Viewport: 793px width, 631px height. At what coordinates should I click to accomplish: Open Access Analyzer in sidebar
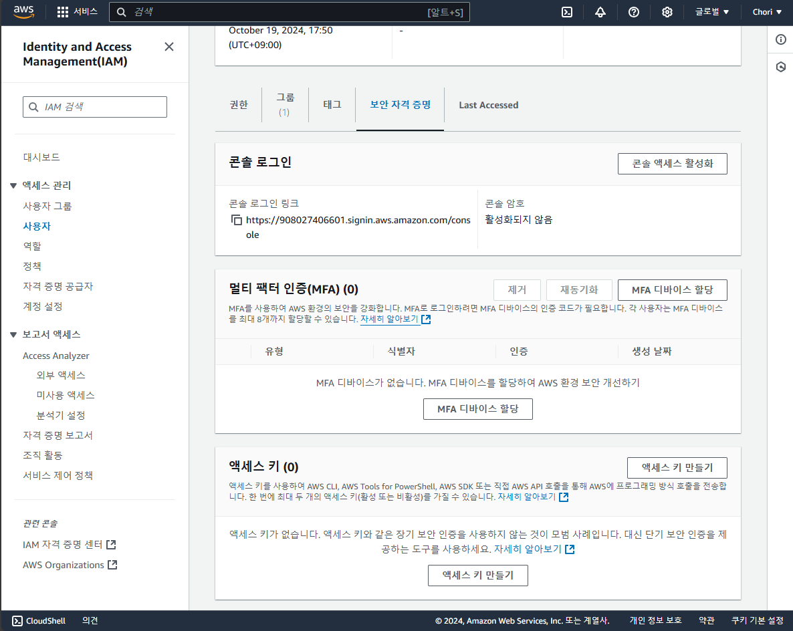(56, 356)
